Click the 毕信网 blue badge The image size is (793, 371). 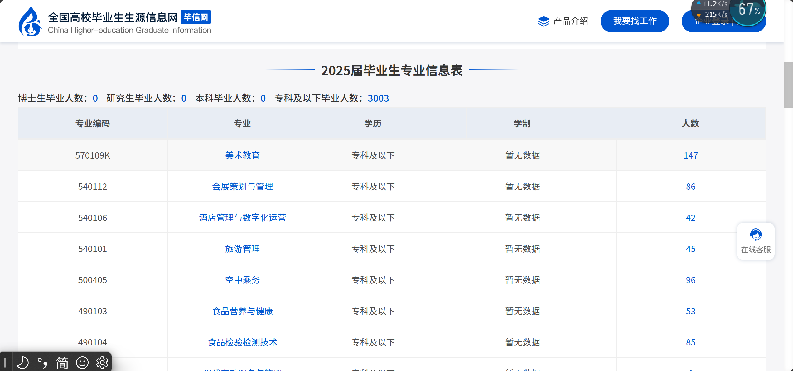[196, 17]
